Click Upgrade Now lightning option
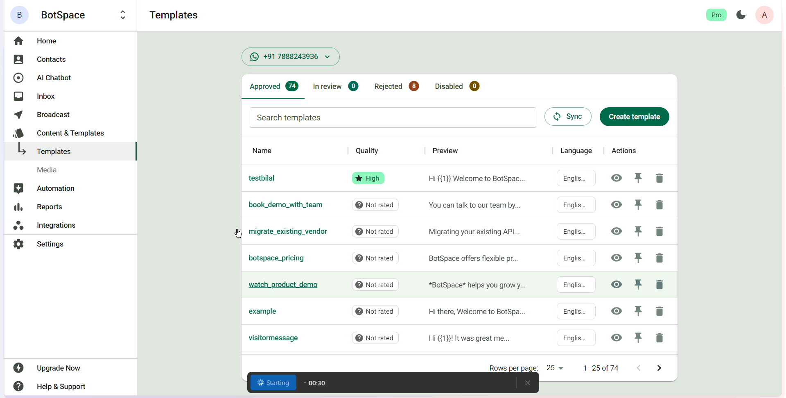The height and width of the screenshot is (398, 786). point(70,368)
